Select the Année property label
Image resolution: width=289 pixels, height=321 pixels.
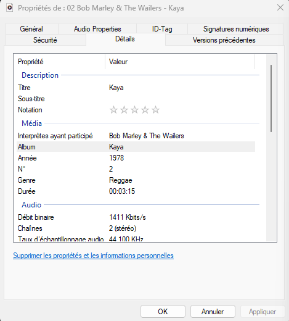[27, 158]
